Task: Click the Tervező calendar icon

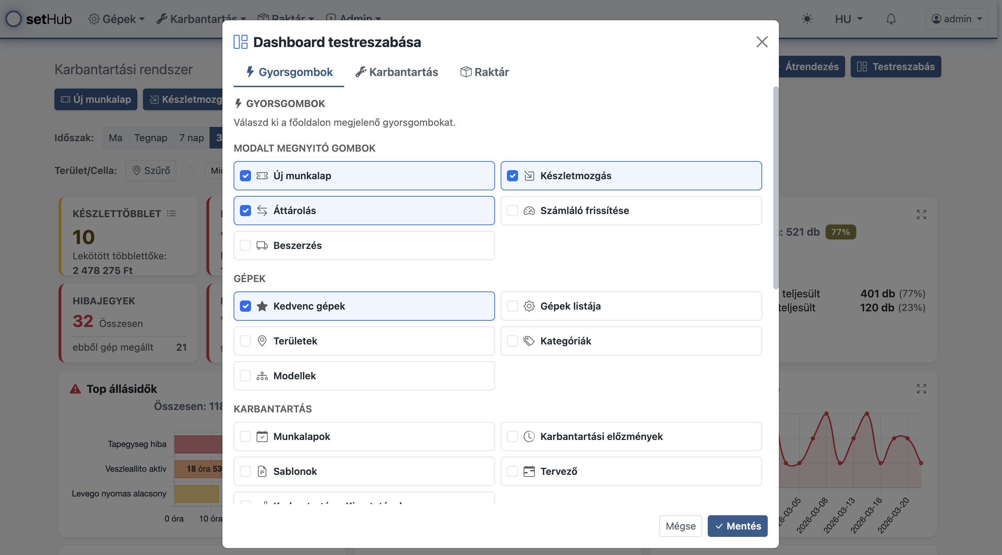Action: (529, 471)
